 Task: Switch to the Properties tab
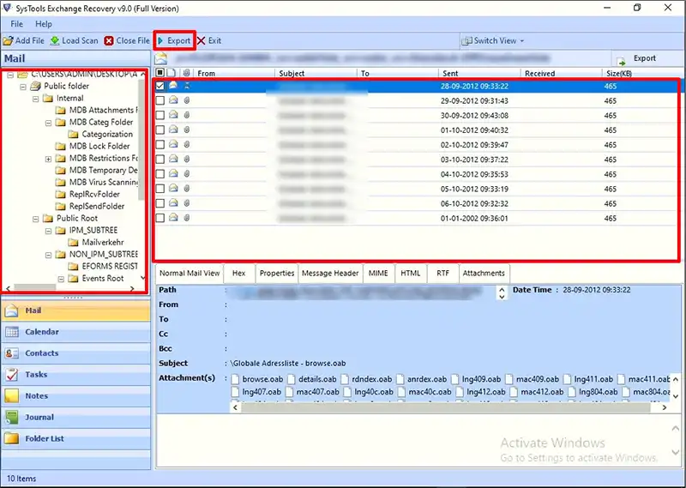tap(276, 273)
